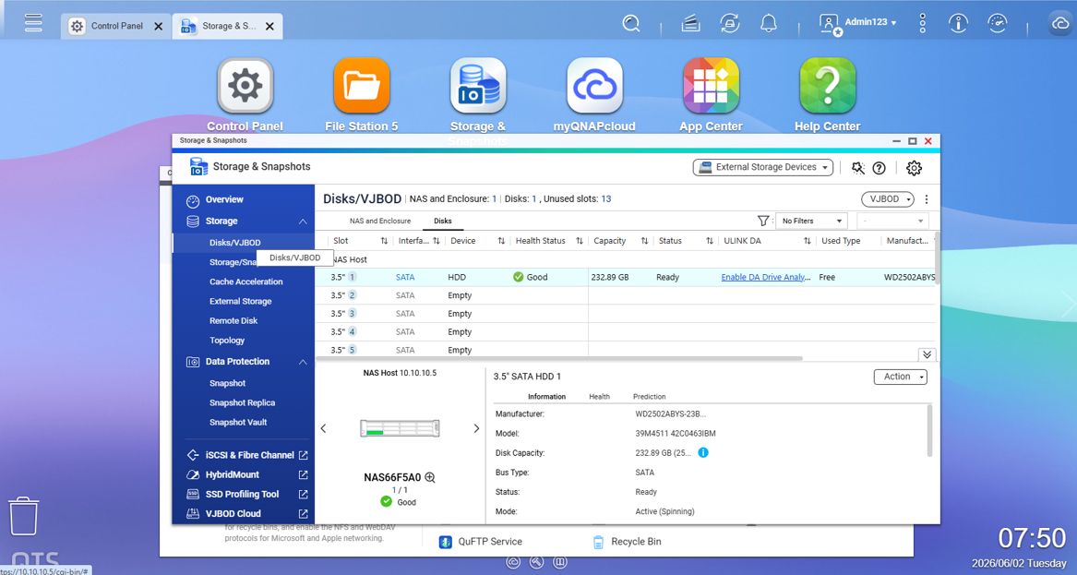
Task: Open Snapshot Vault in the sidebar
Action: pyautogui.click(x=238, y=422)
